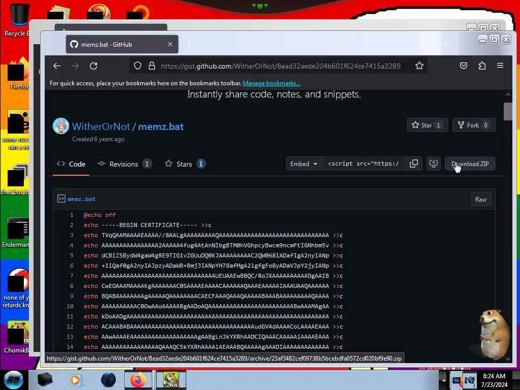Click the padlock site security icon

(152, 66)
